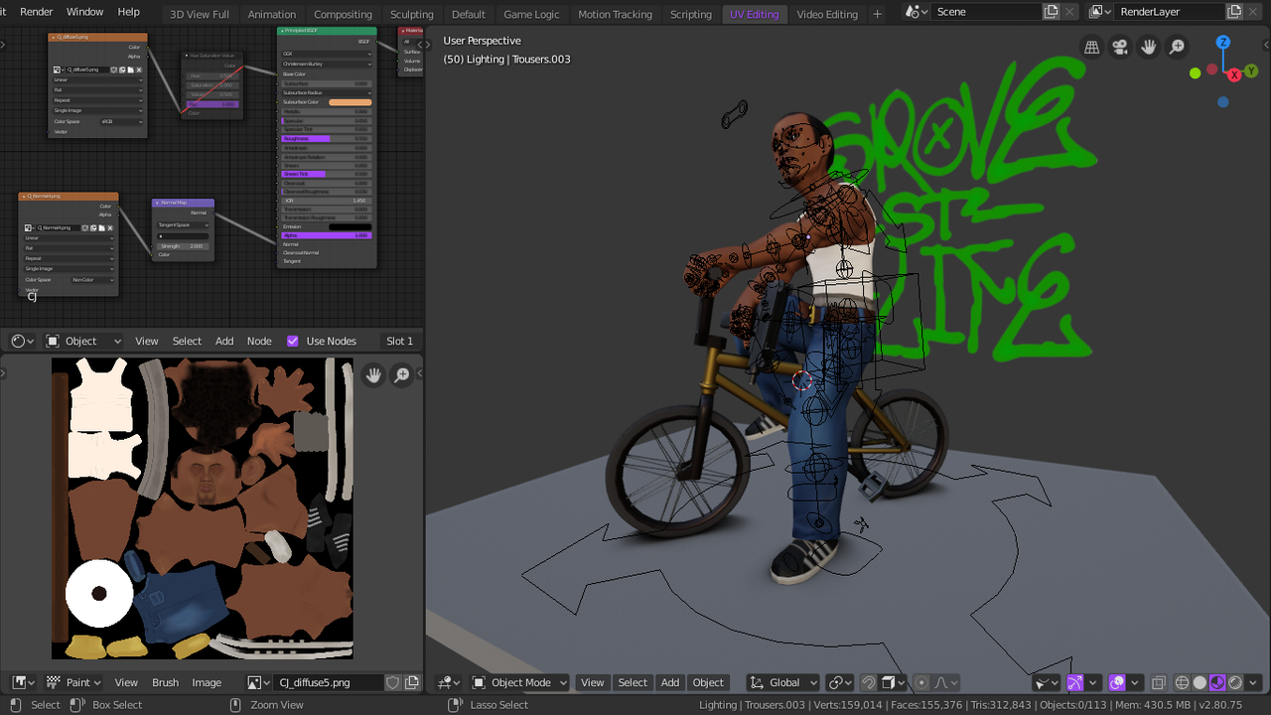Open TangentSpace dropdown in Normal Map node
The image size is (1271, 715).
pos(183,224)
